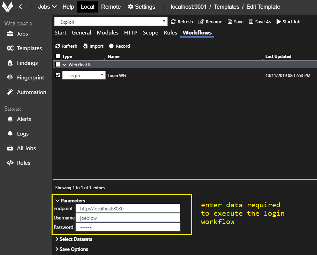This screenshot has height=255, width=317.
Task: Open the Rules tab
Action: point(170,32)
